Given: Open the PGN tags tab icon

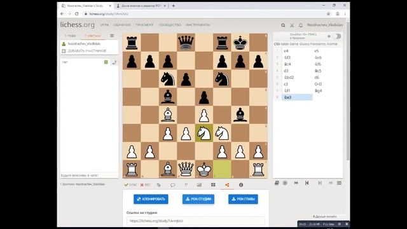Looking at the screenshot, I should [159, 185].
